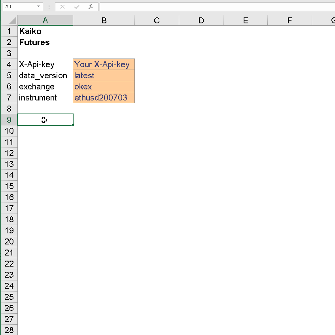Image resolution: width=335 pixels, height=335 pixels.
Task: Click column header E
Action: pos(245,20)
